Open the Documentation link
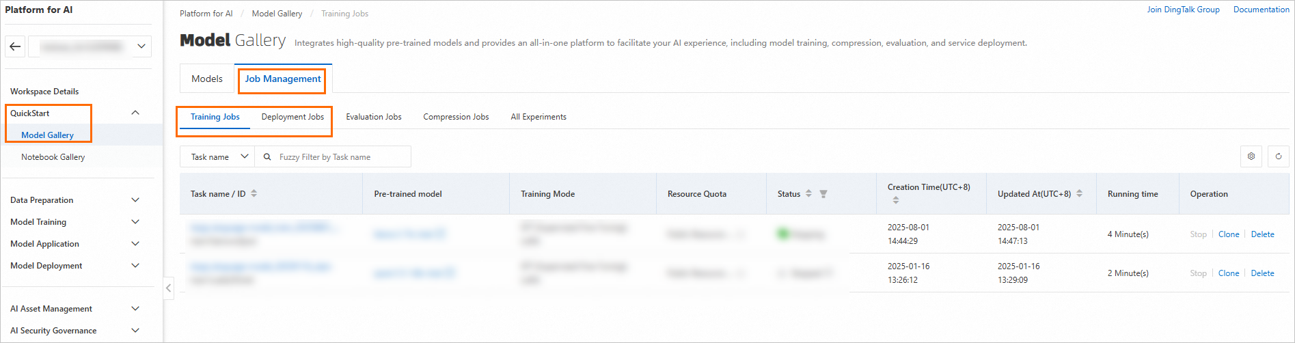Screen dimensions: 1295x343 click(1261, 10)
